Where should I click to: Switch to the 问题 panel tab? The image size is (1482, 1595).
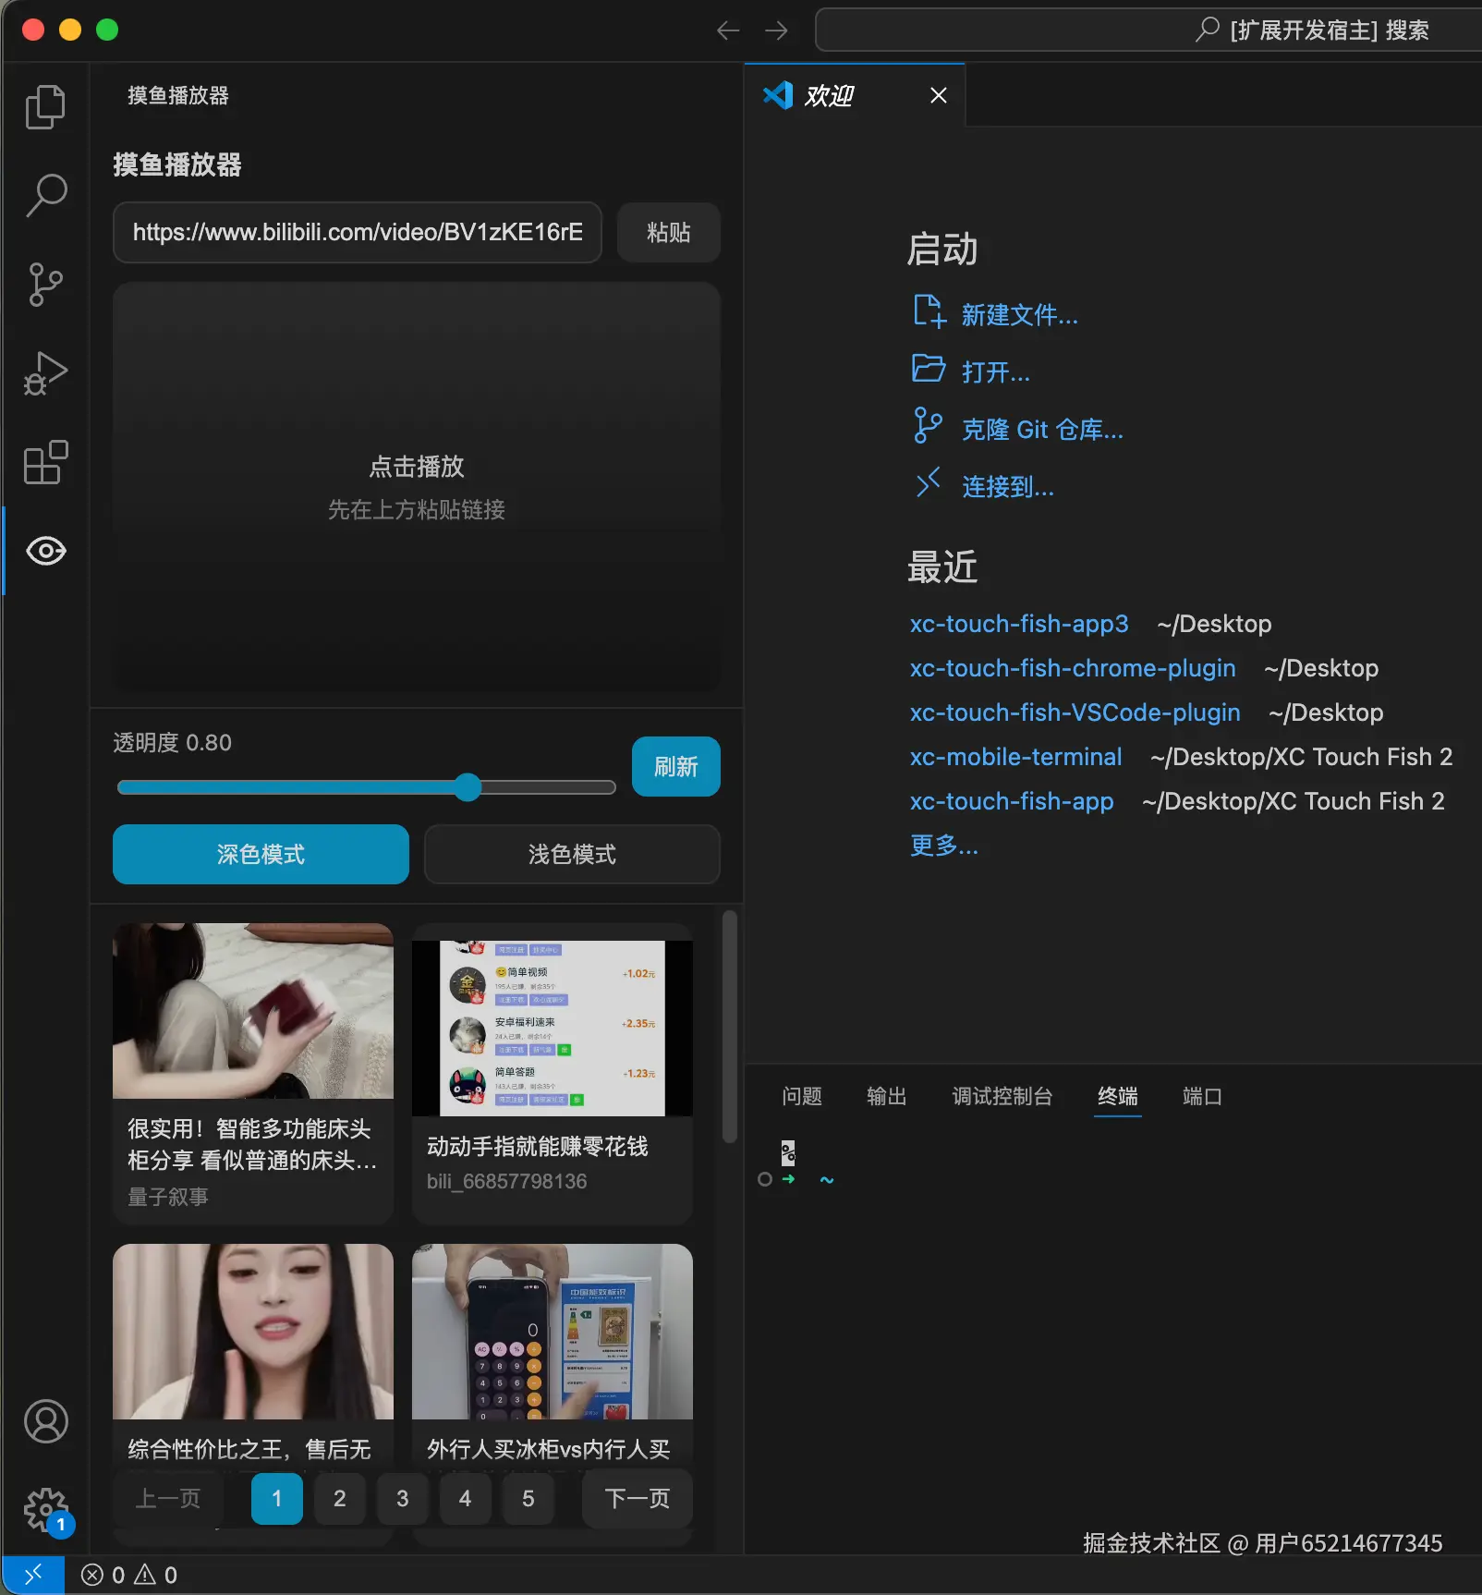coord(802,1096)
